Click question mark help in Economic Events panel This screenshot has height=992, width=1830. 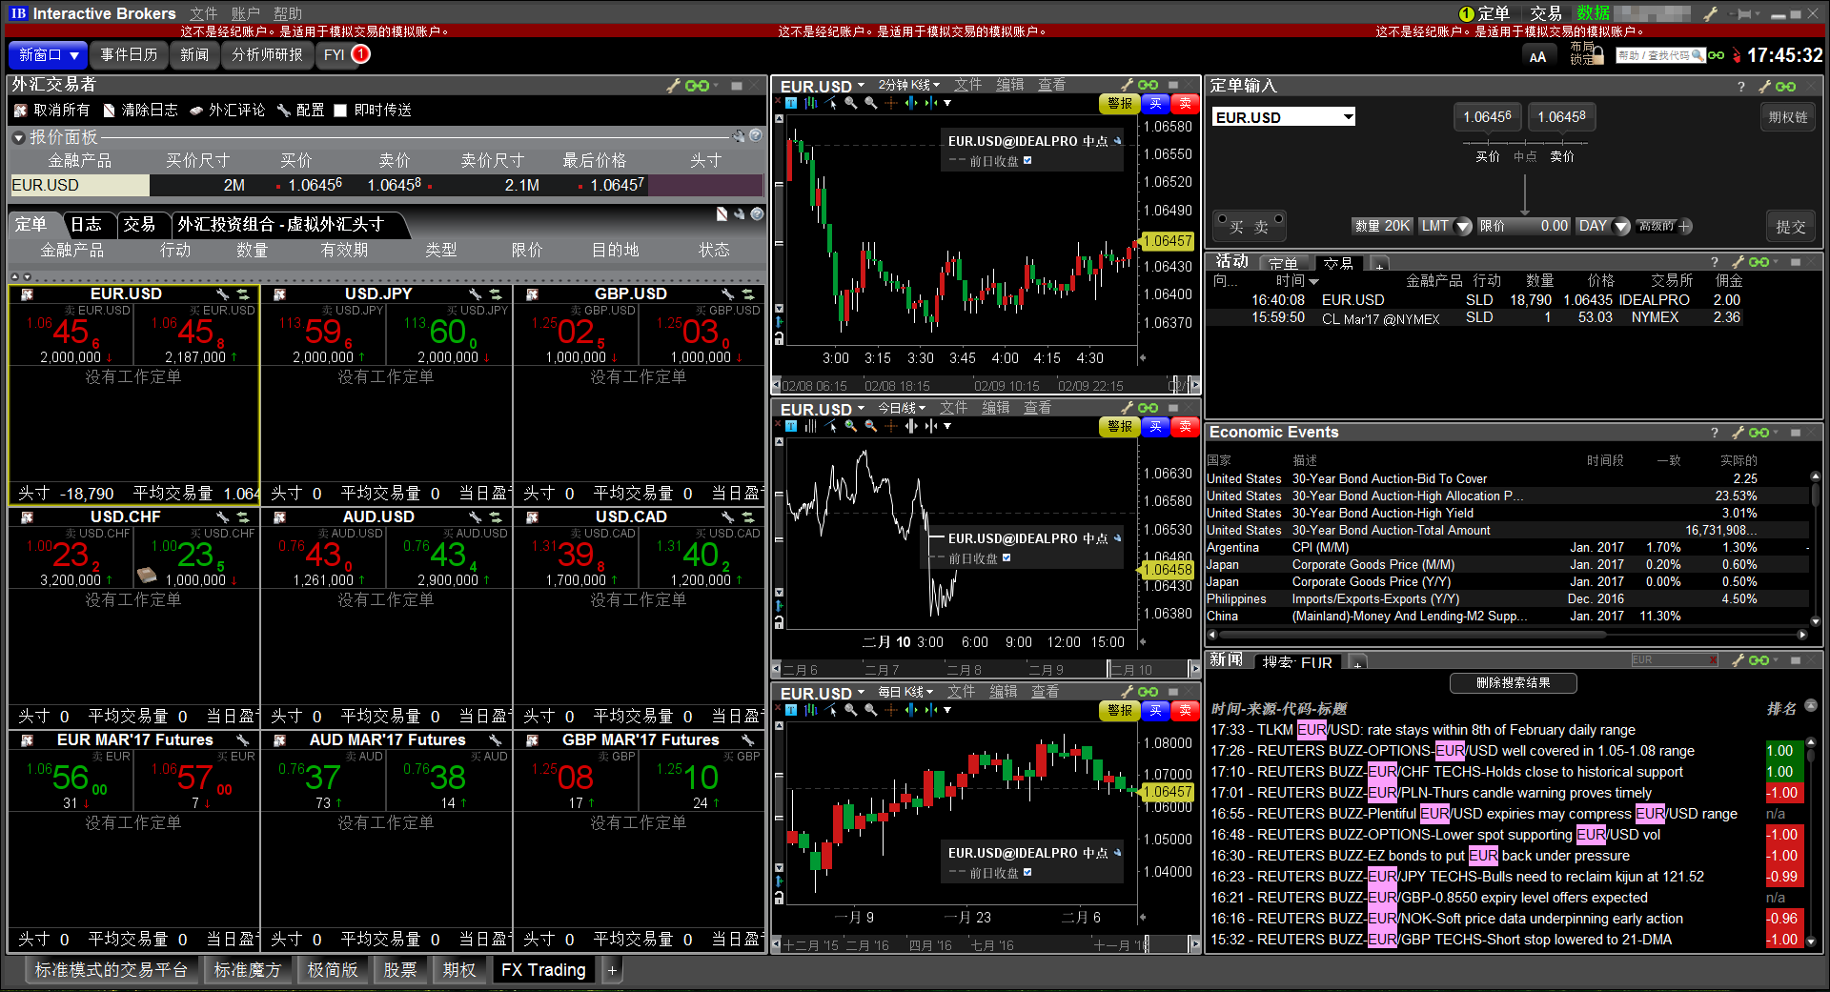coord(1714,433)
